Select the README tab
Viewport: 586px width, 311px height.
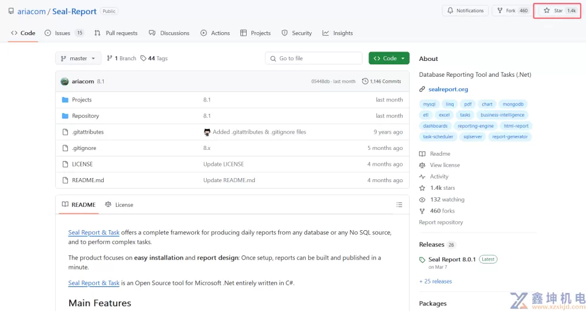pyautogui.click(x=79, y=205)
